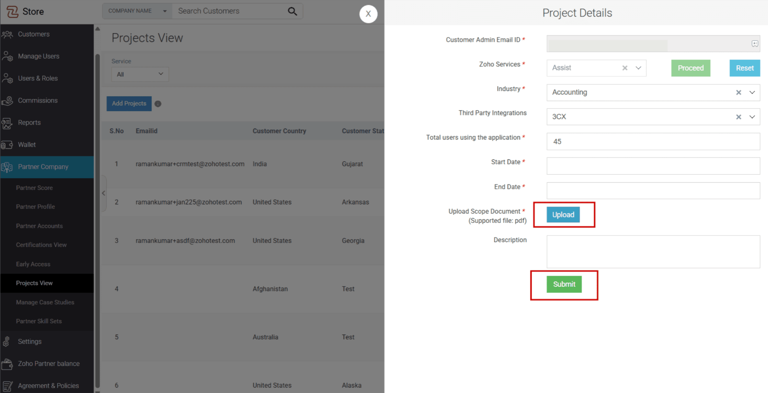
Task: Click the Settings gear icon
Action: pyautogui.click(x=6, y=342)
